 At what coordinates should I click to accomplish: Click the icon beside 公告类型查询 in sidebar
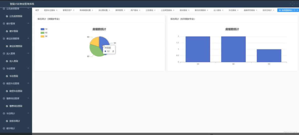point(7,16)
